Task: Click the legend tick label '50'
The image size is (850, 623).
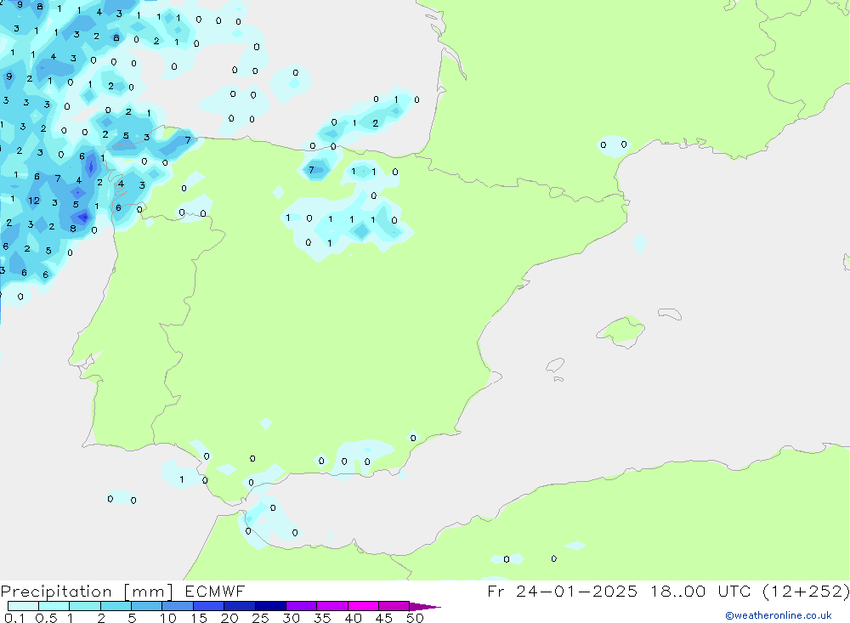Action: [x=414, y=618]
